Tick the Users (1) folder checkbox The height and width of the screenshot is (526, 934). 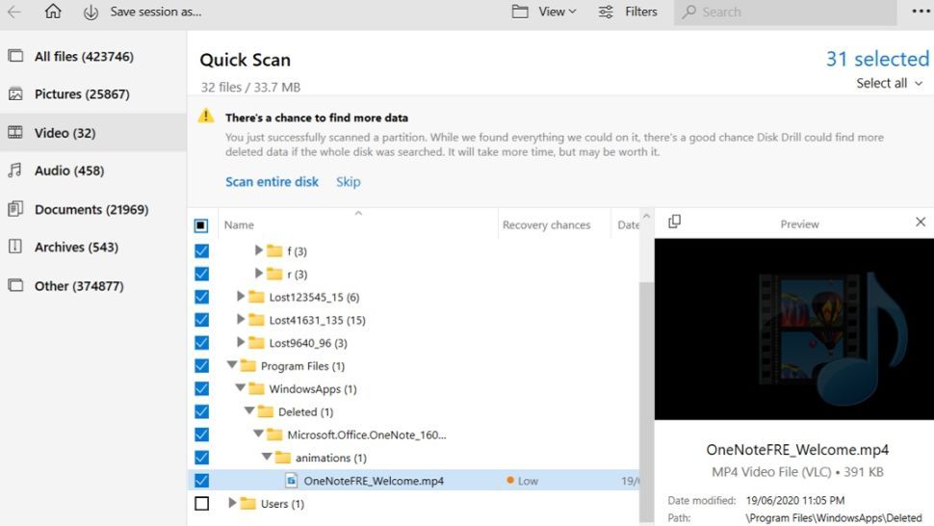(202, 504)
